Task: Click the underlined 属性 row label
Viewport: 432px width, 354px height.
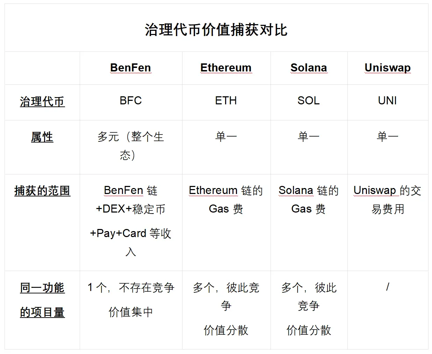Action: [42, 137]
